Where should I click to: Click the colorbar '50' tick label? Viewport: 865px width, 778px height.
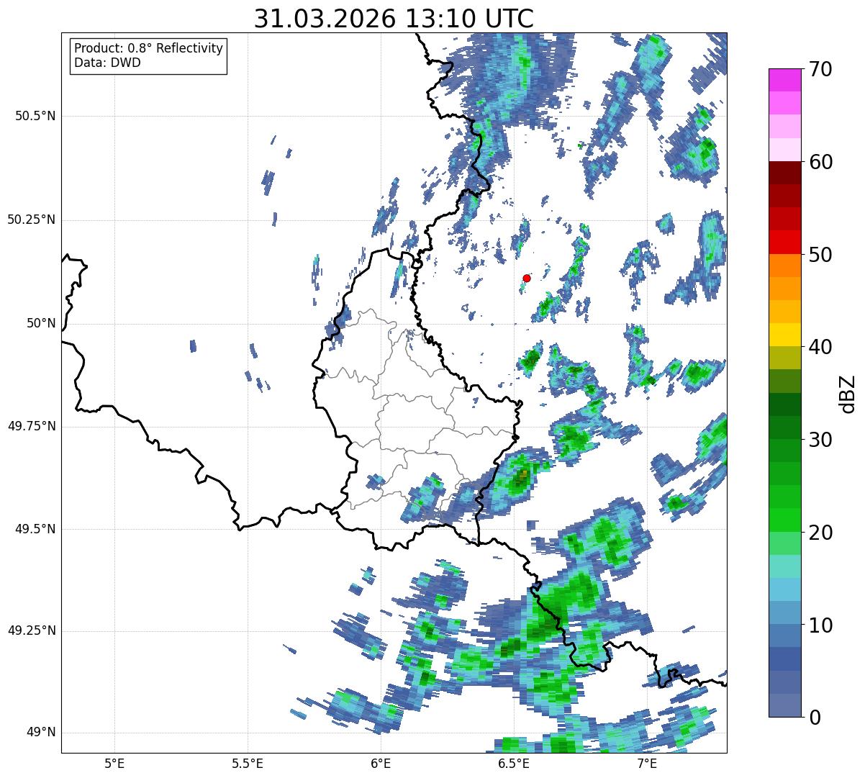click(x=820, y=255)
